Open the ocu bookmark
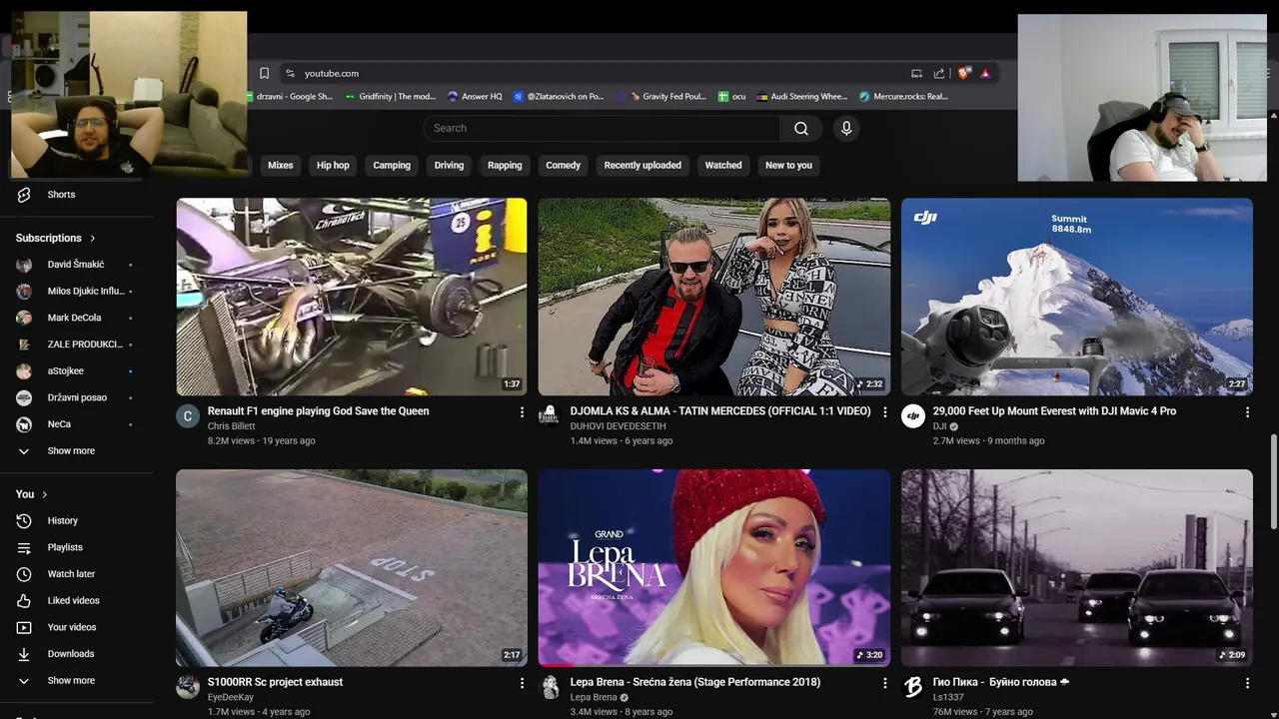Screen dimensions: 1279x719 point(732,97)
